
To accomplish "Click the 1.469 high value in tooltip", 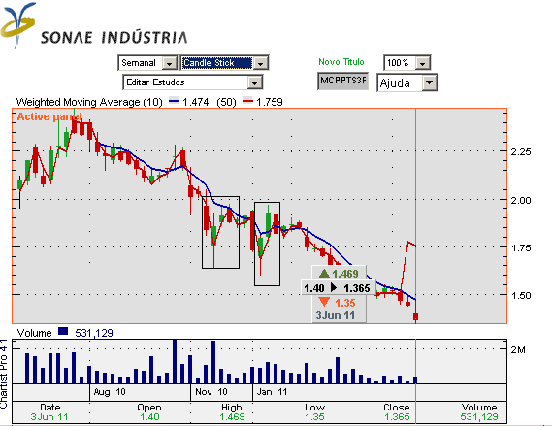I will 345,274.
